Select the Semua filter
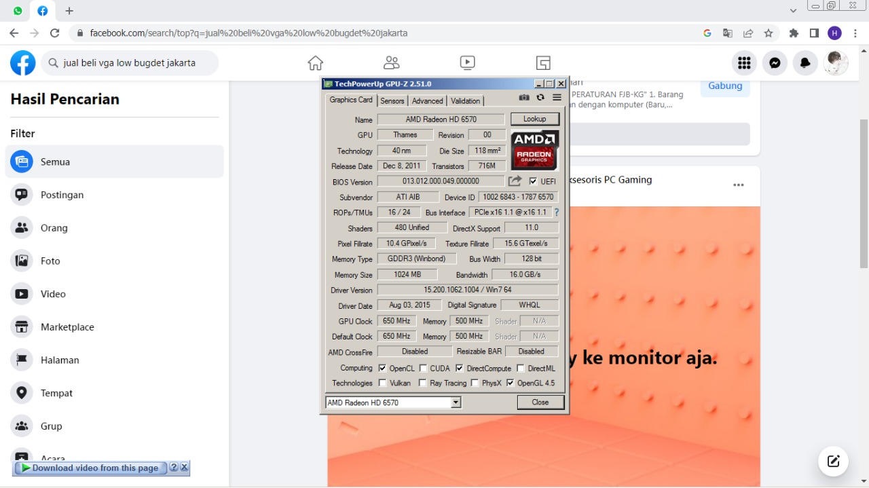The height and width of the screenshot is (488, 869). point(115,162)
